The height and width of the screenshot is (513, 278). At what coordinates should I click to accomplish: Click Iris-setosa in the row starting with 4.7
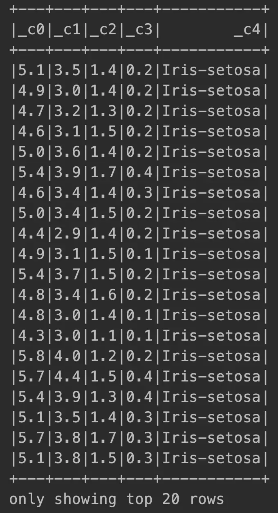point(212,111)
